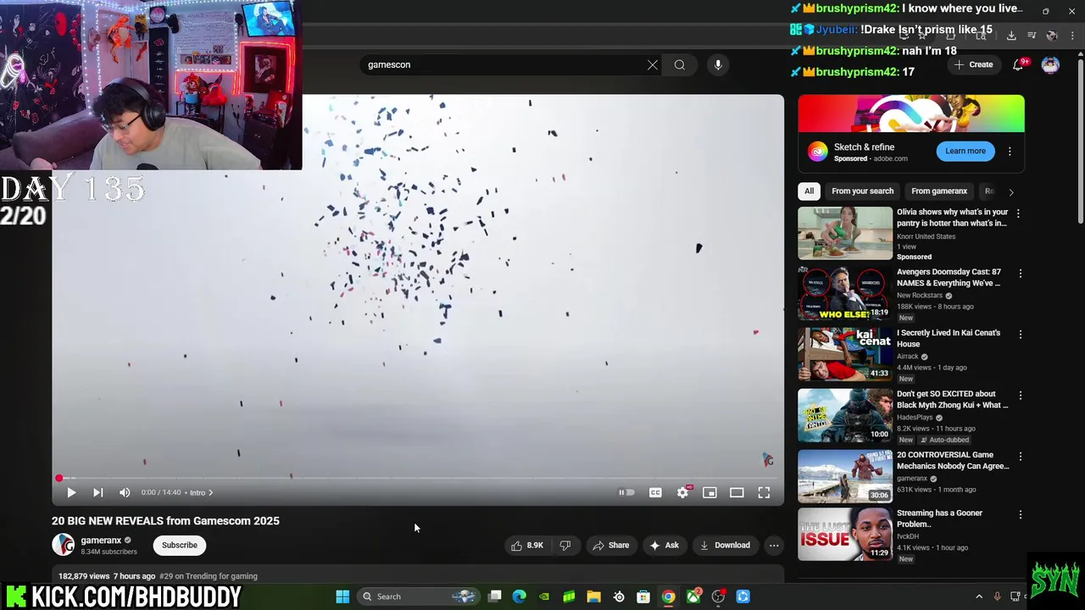Toggle theater mode in the player

pos(737,492)
